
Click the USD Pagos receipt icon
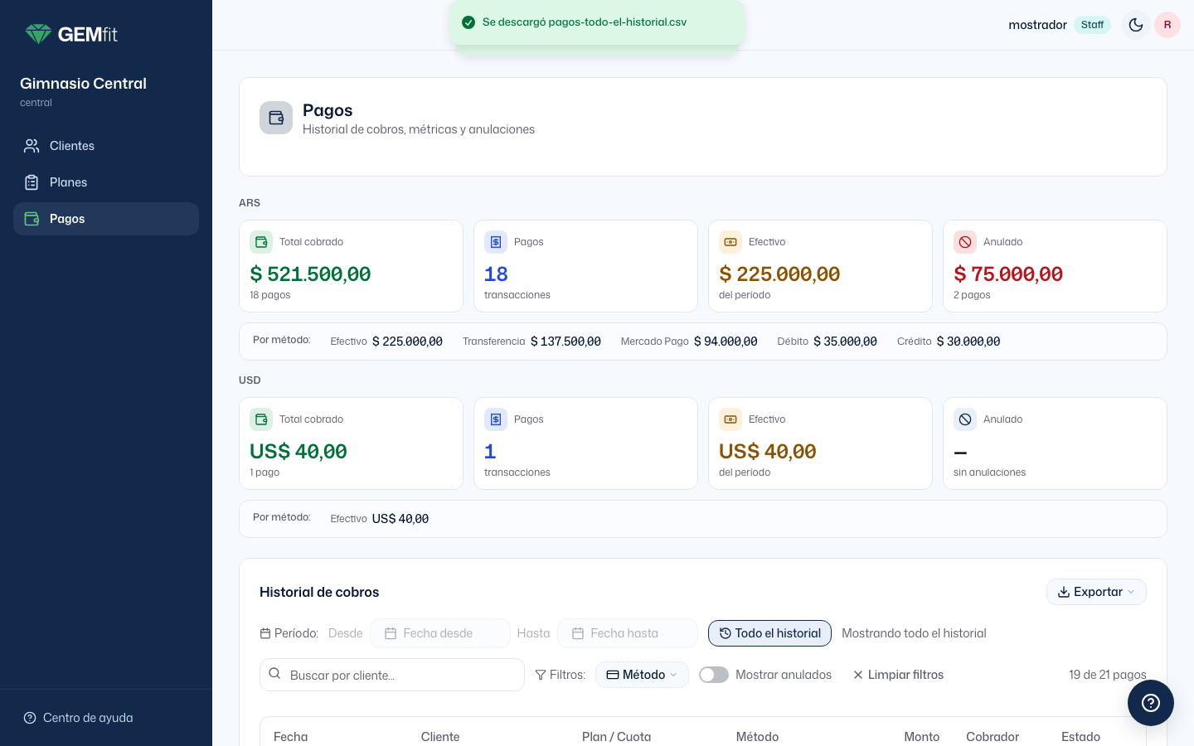click(x=496, y=419)
